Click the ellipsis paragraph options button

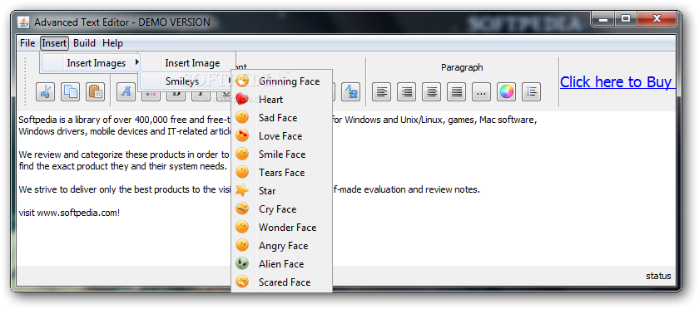(x=482, y=91)
